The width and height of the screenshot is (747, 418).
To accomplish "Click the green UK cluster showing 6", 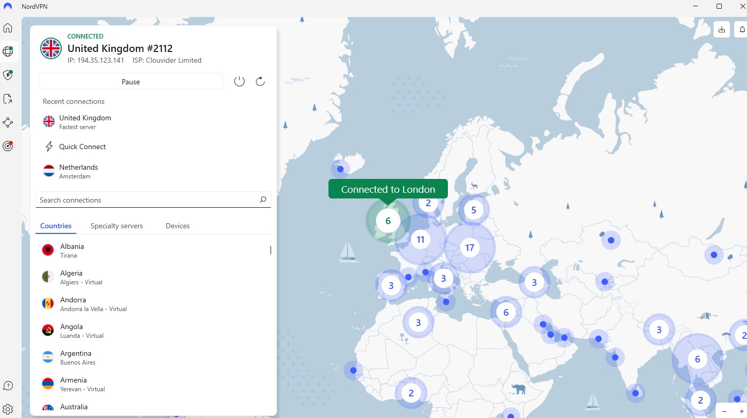I will pos(388,221).
